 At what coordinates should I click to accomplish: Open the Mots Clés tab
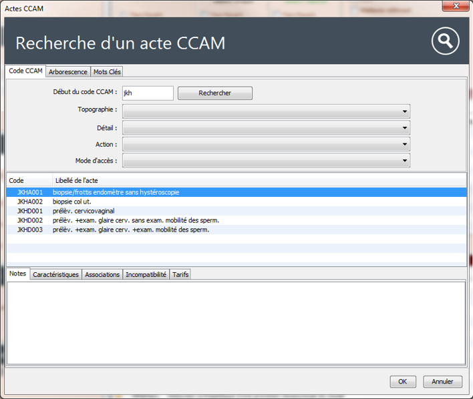(107, 71)
